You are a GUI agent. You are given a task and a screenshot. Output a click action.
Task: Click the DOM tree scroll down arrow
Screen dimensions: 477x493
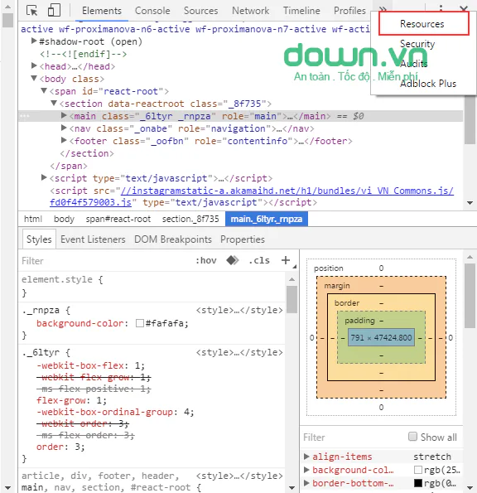[x=470, y=202]
